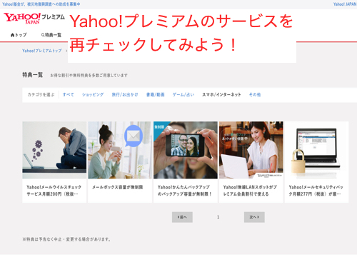Open the Yahoo! JAPAN link at top right
Screen dimensions: 357x257
[345, 4]
